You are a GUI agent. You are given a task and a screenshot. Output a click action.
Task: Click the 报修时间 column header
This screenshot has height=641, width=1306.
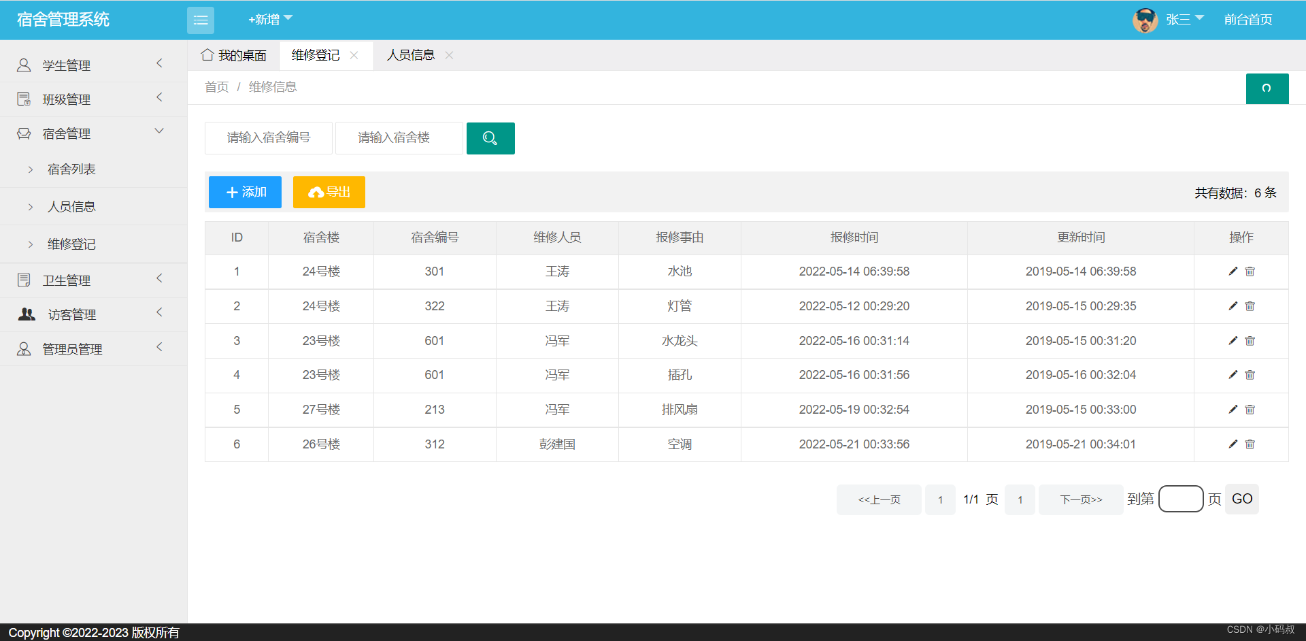[x=854, y=237]
